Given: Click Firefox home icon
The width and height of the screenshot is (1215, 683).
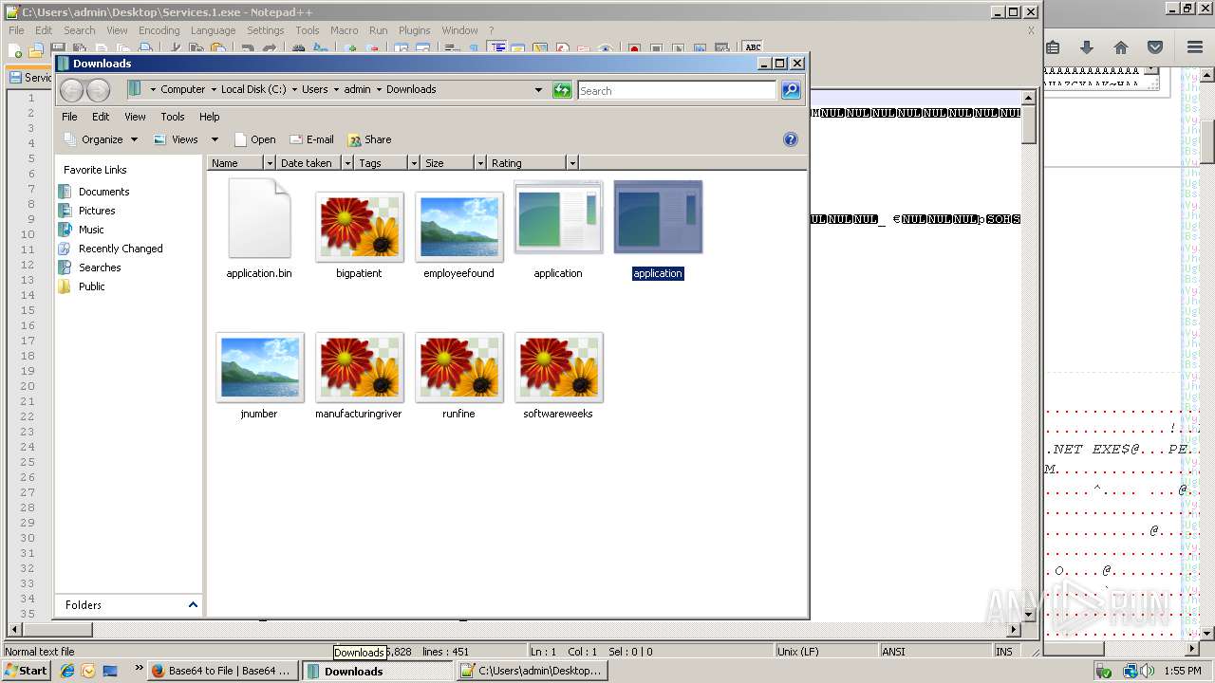Looking at the screenshot, I should (1121, 47).
